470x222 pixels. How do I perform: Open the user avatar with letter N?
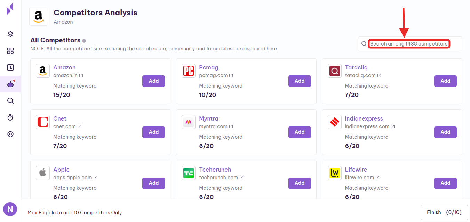[10, 209]
